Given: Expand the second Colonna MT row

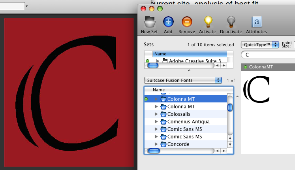Looking at the screenshot, I should pyautogui.click(x=156, y=107).
